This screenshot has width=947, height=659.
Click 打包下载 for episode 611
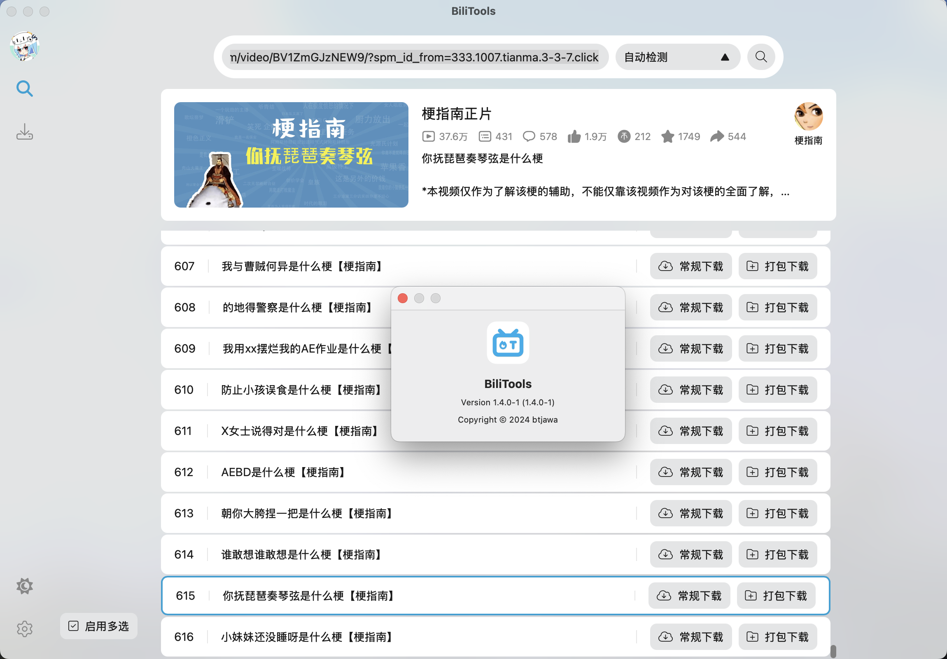[777, 431]
